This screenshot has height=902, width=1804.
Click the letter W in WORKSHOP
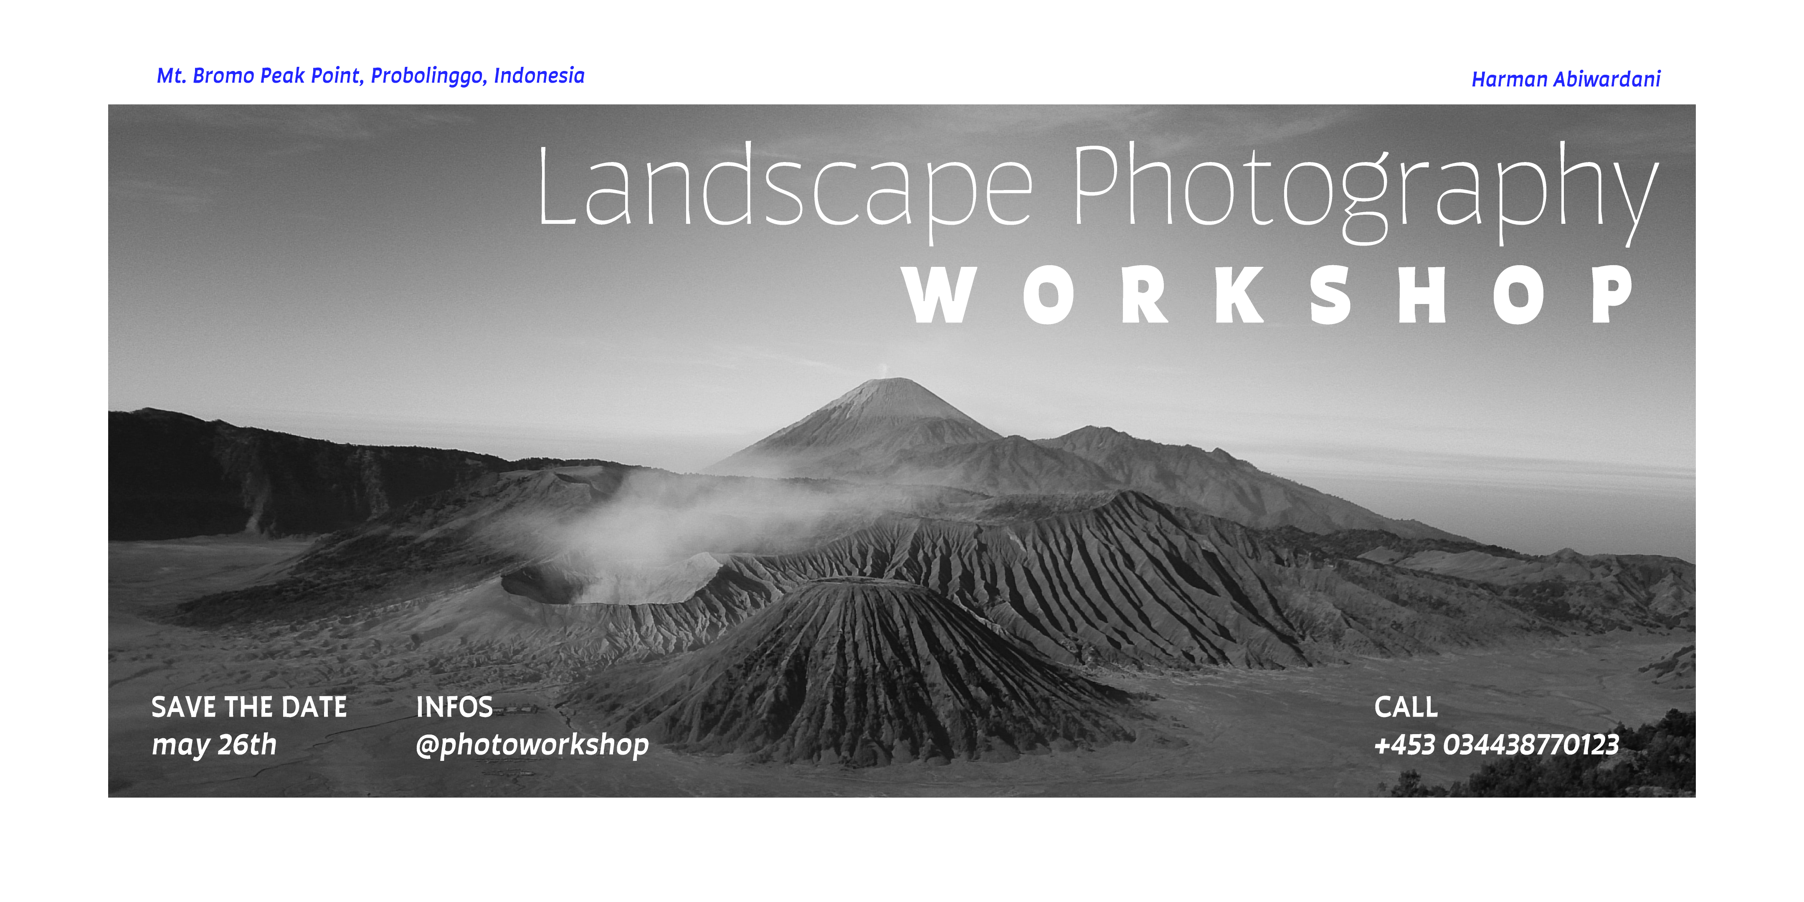coord(938,295)
